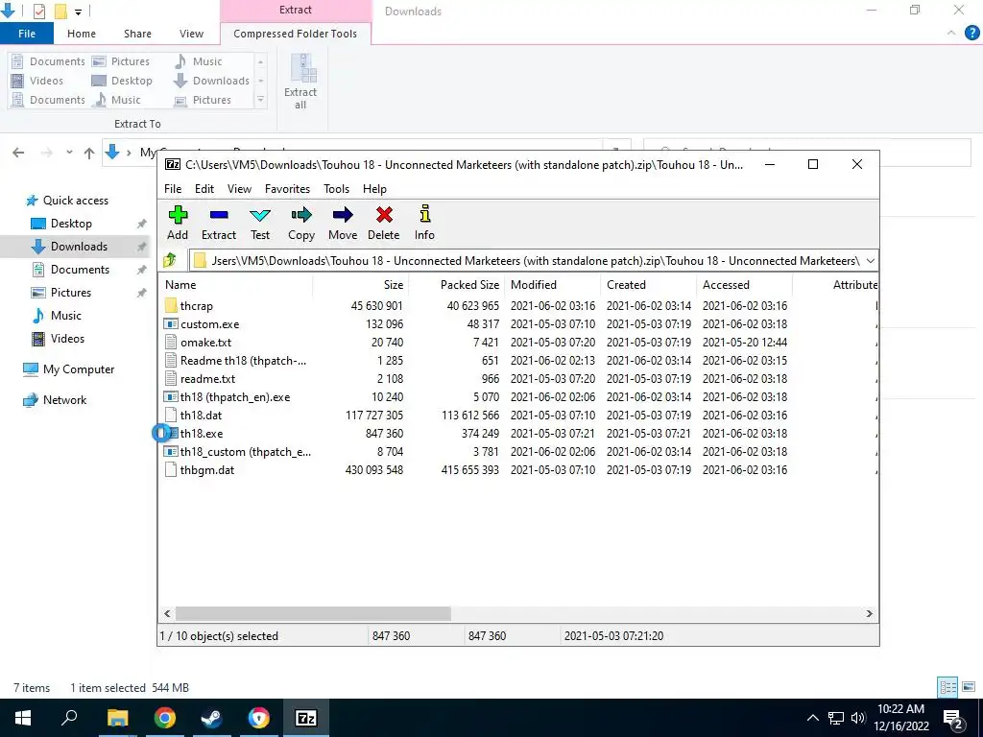Sort by the Size column header
Viewport: 983px width, 737px height.
point(361,284)
